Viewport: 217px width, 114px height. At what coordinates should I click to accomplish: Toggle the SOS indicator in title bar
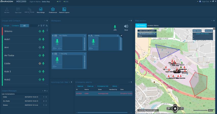point(66,2)
